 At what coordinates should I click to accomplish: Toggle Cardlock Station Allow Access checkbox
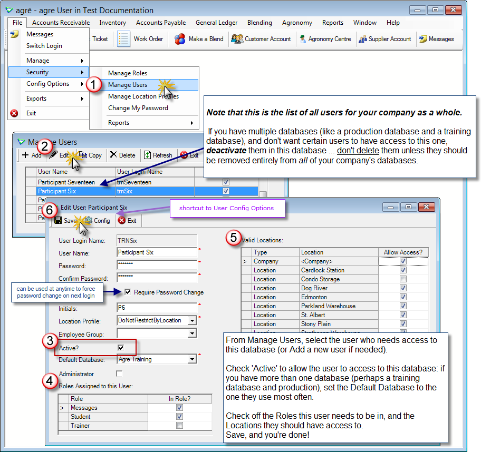pos(403,270)
